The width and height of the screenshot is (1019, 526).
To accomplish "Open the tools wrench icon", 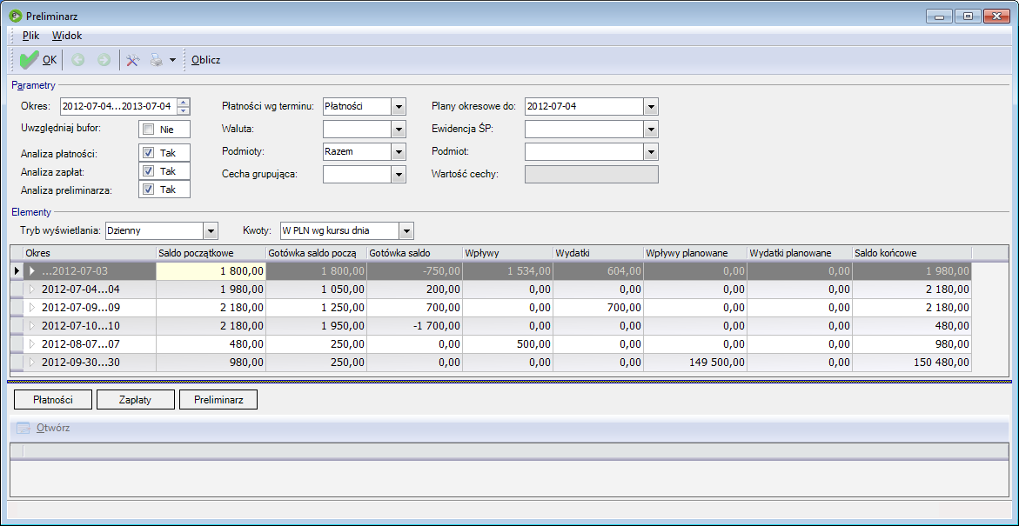I will tap(132, 60).
